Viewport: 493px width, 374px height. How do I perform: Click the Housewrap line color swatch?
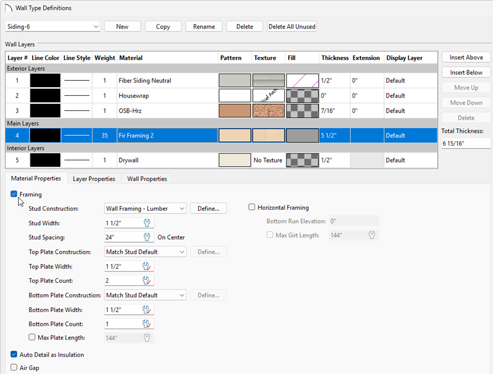[45, 96]
